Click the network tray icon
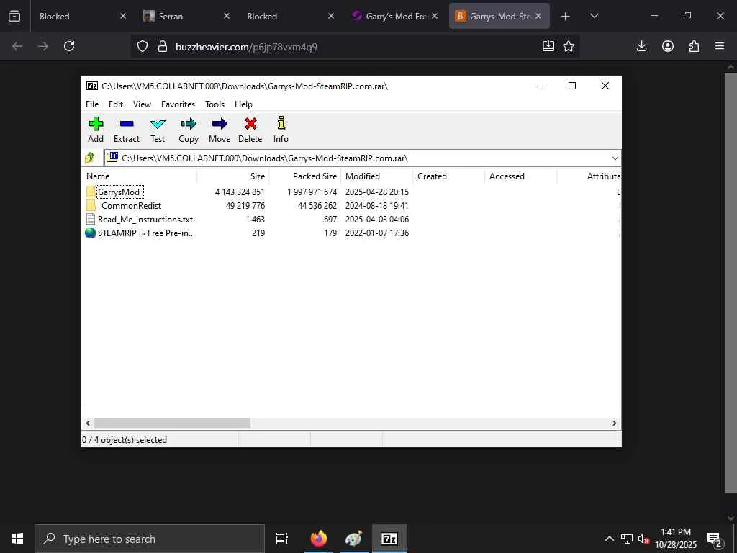This screenshot has width=737, height=553. point(627,539)
